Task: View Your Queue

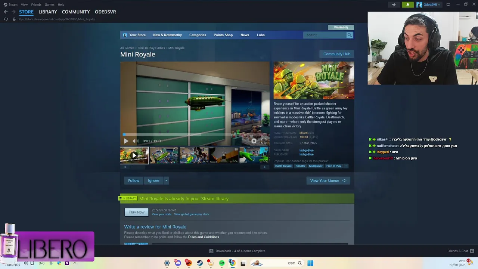Action: [x=328, y=180]
